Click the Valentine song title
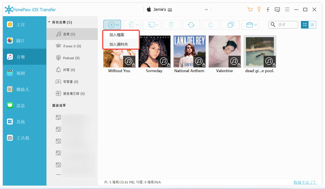Viewport: 325px width, 189px height. pos(224,71)
